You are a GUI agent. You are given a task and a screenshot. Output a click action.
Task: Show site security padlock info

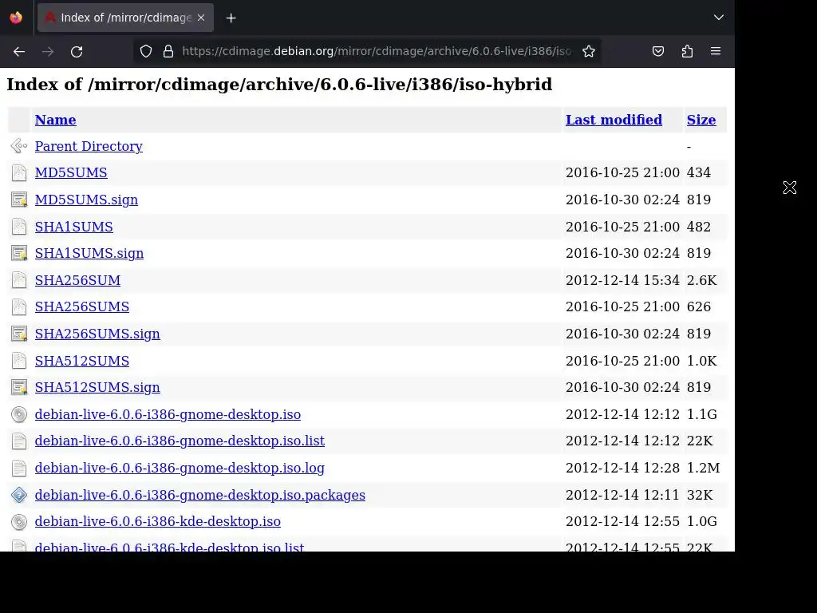(x=168, y=51)
